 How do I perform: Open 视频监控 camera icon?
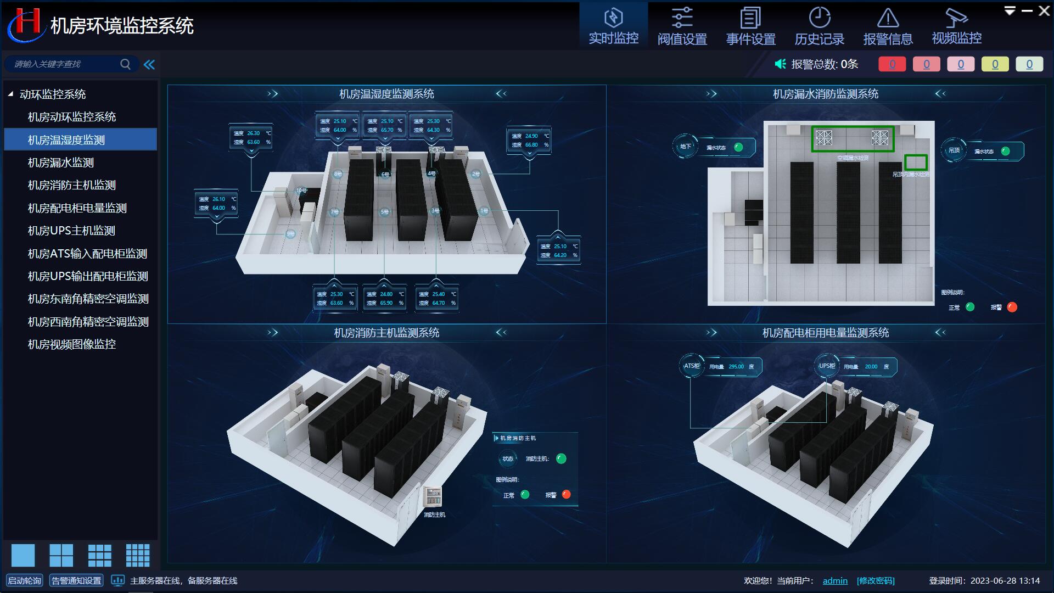click(x=956, y=18)
